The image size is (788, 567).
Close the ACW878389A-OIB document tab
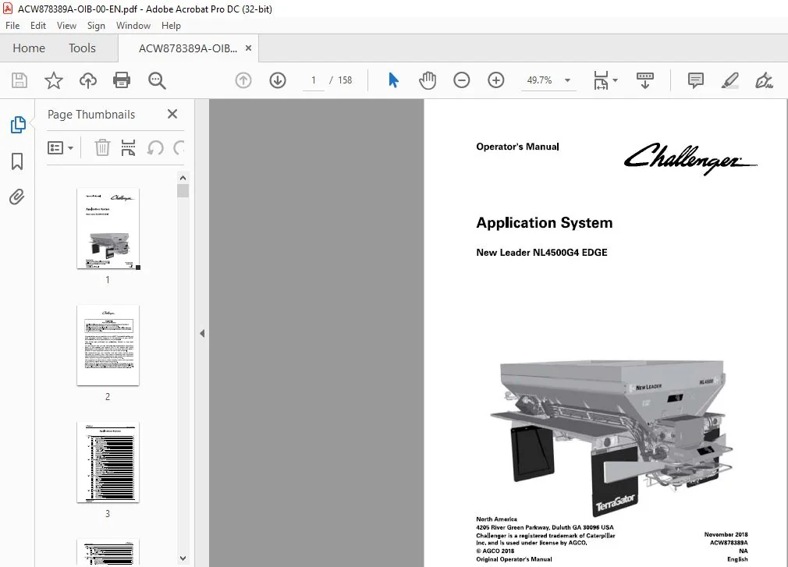(248, 48)
